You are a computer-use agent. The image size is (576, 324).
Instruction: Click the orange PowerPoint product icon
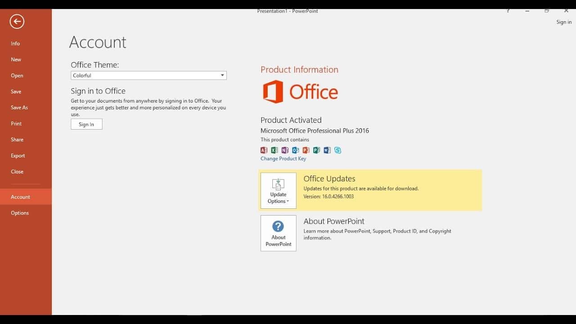coord(306,150)
